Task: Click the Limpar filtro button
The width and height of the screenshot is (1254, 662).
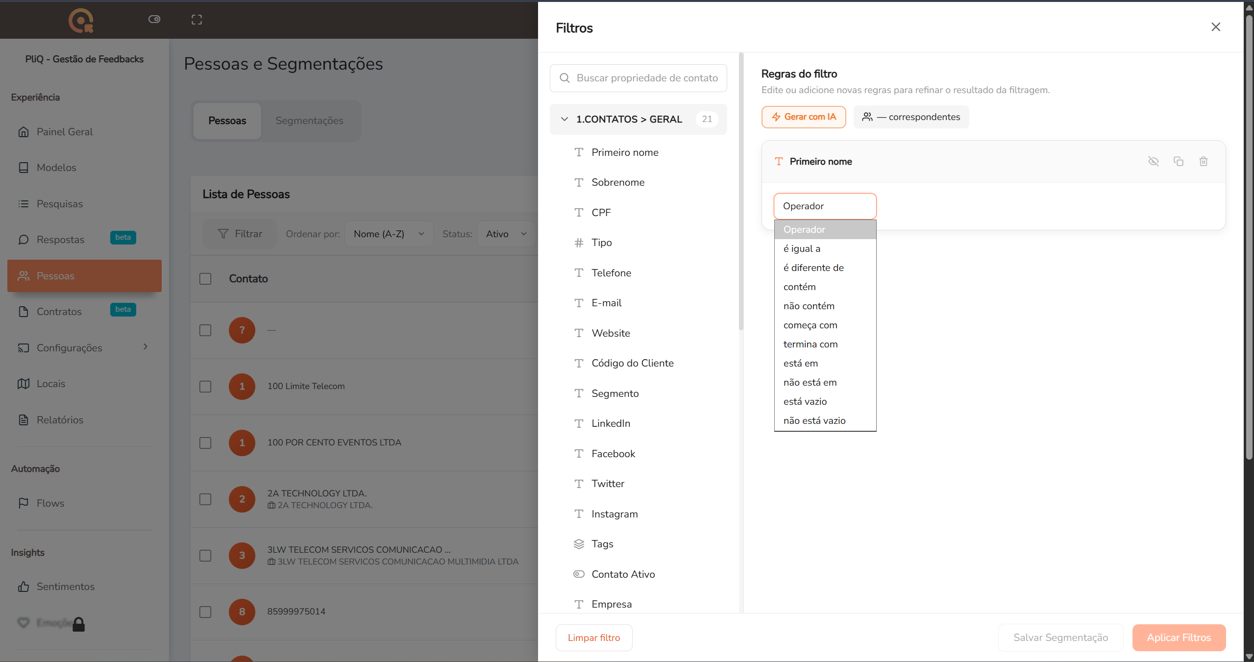Action: (594, 637)
